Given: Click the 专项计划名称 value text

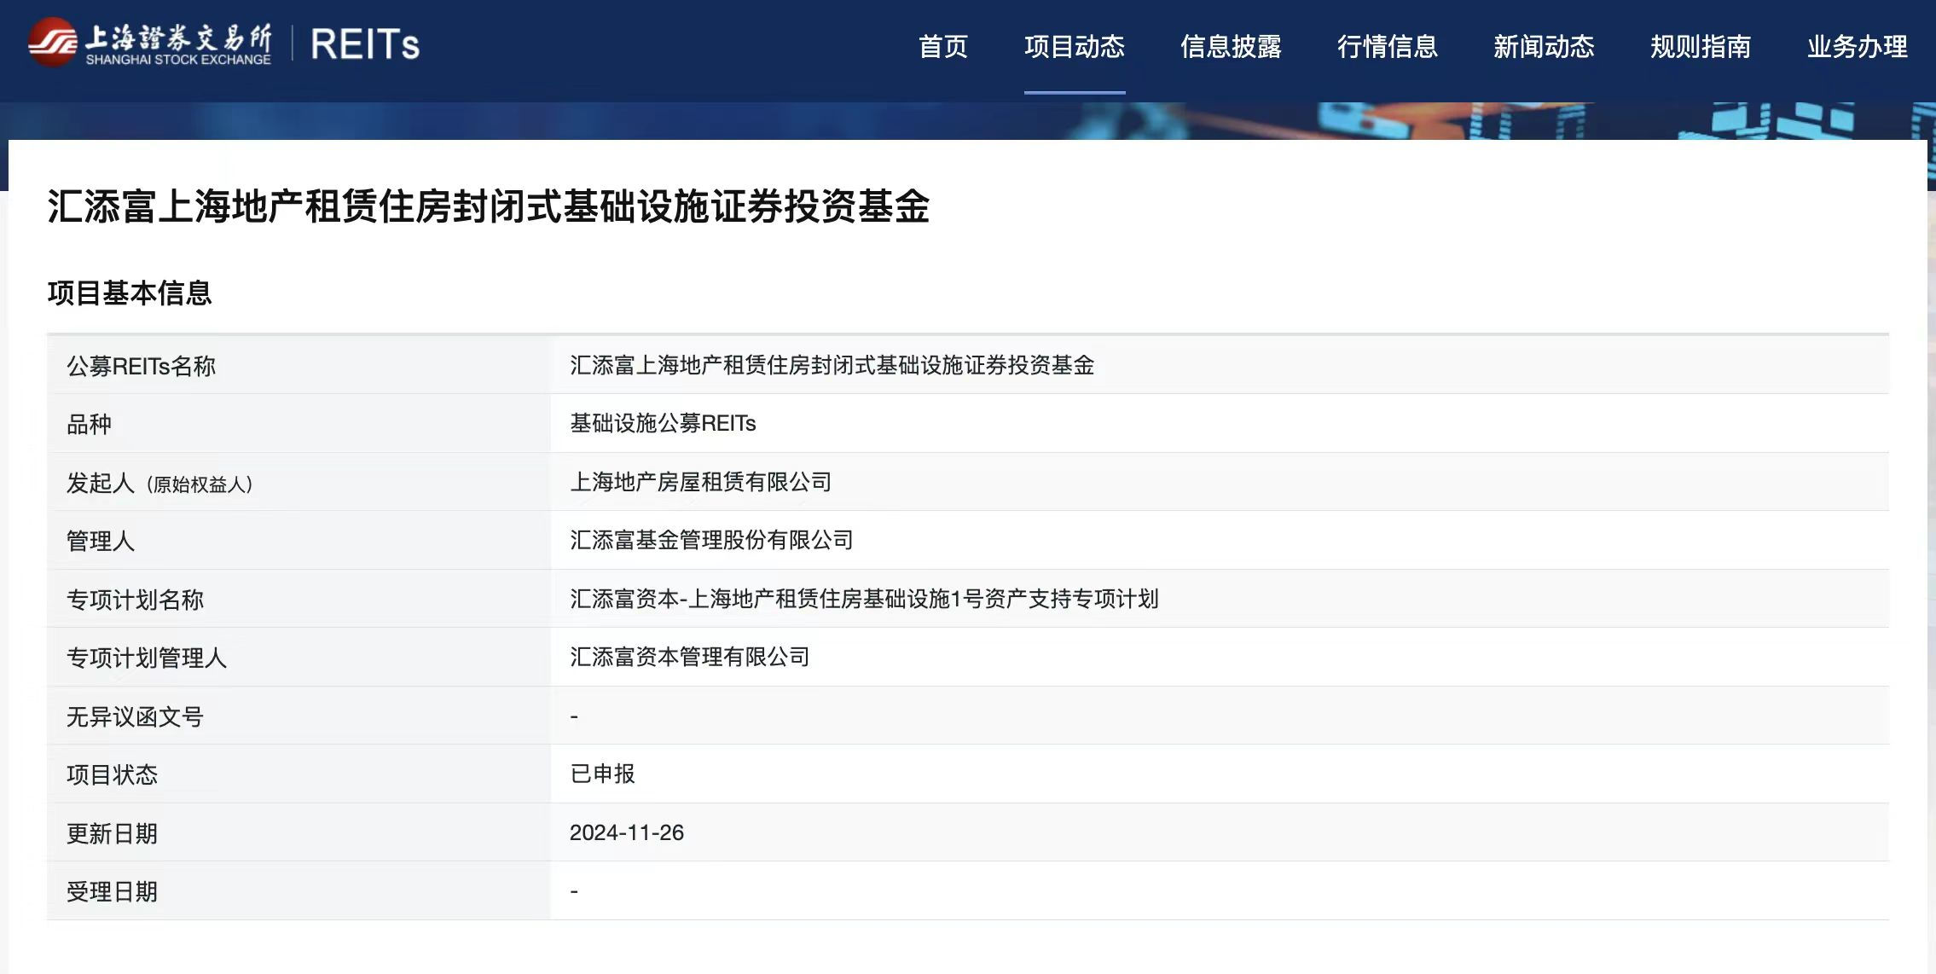Looking at the screenshot, I should point(863,599).
